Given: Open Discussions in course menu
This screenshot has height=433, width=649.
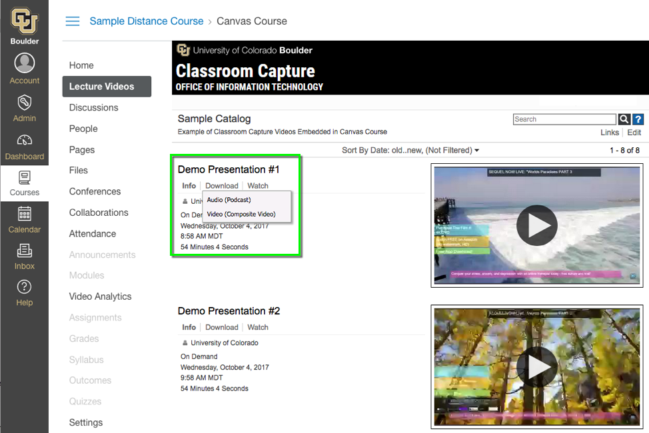Looking at the screenshot, I should [x=93, y=108].
